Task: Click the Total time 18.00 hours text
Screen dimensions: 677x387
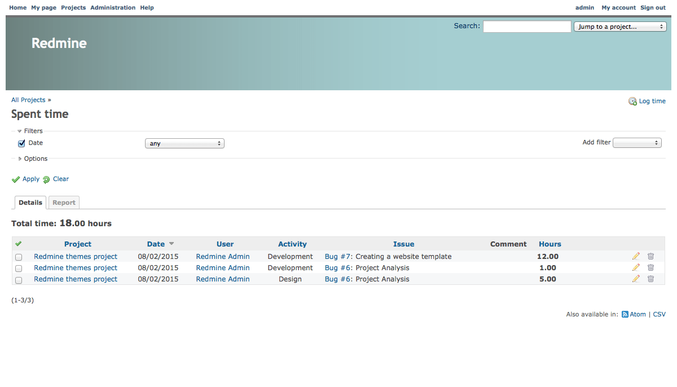Action: click(x=61, y=223)
